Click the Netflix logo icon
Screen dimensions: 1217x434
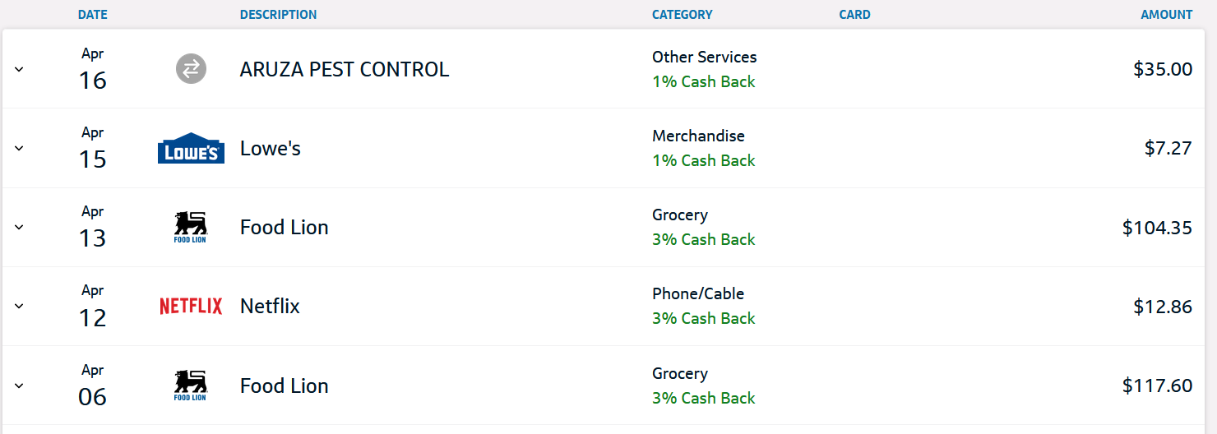coord(191,307)
